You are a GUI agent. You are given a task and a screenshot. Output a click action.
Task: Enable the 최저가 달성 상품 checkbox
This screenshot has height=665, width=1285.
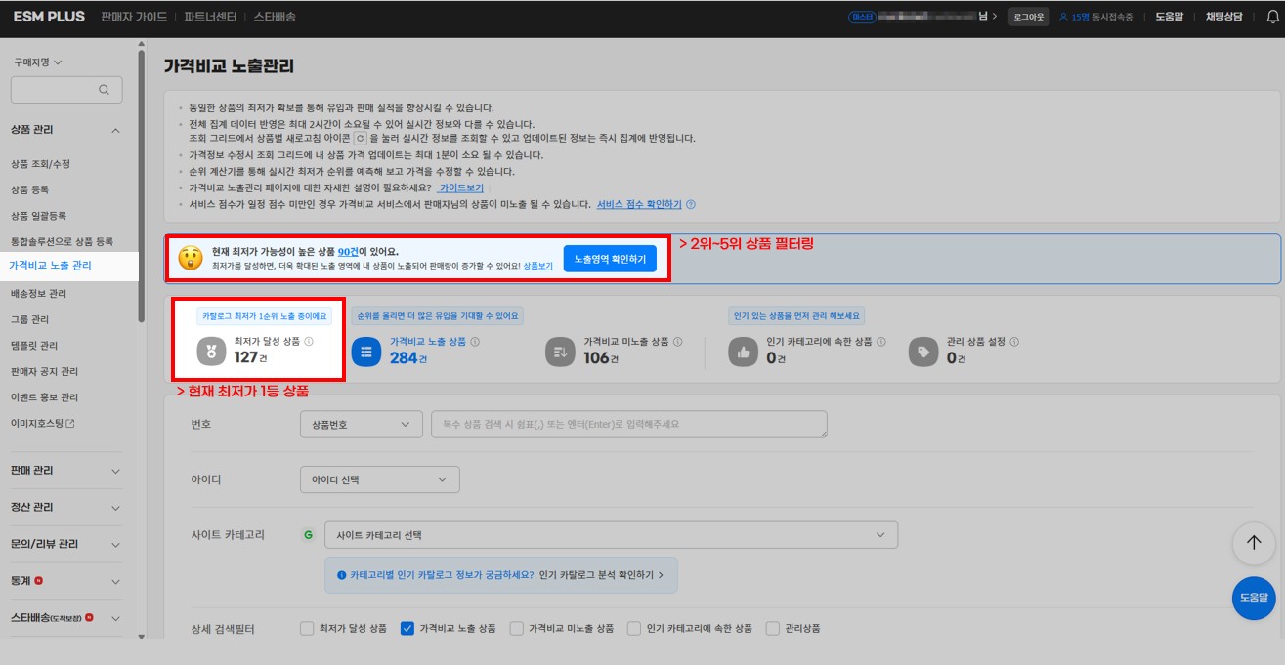click(307, 628)
